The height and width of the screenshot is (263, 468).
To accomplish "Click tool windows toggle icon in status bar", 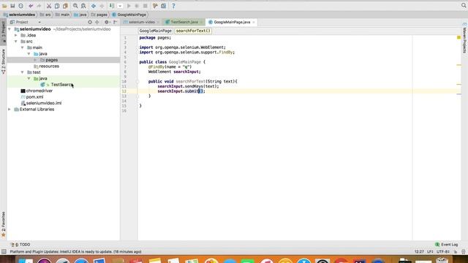I will (x=4, y=251).
